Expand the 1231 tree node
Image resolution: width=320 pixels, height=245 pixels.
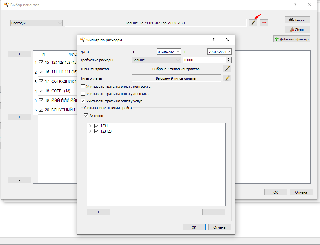coord(90,126)
